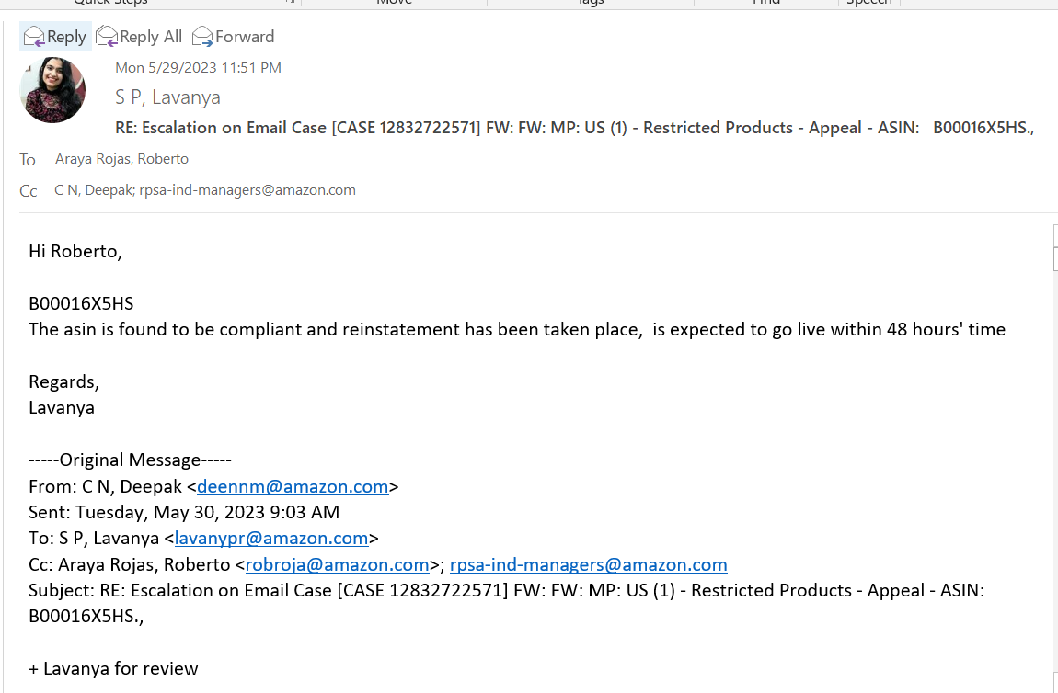
Task: Click the Forward envelope icon
Action: coord(202,37)
